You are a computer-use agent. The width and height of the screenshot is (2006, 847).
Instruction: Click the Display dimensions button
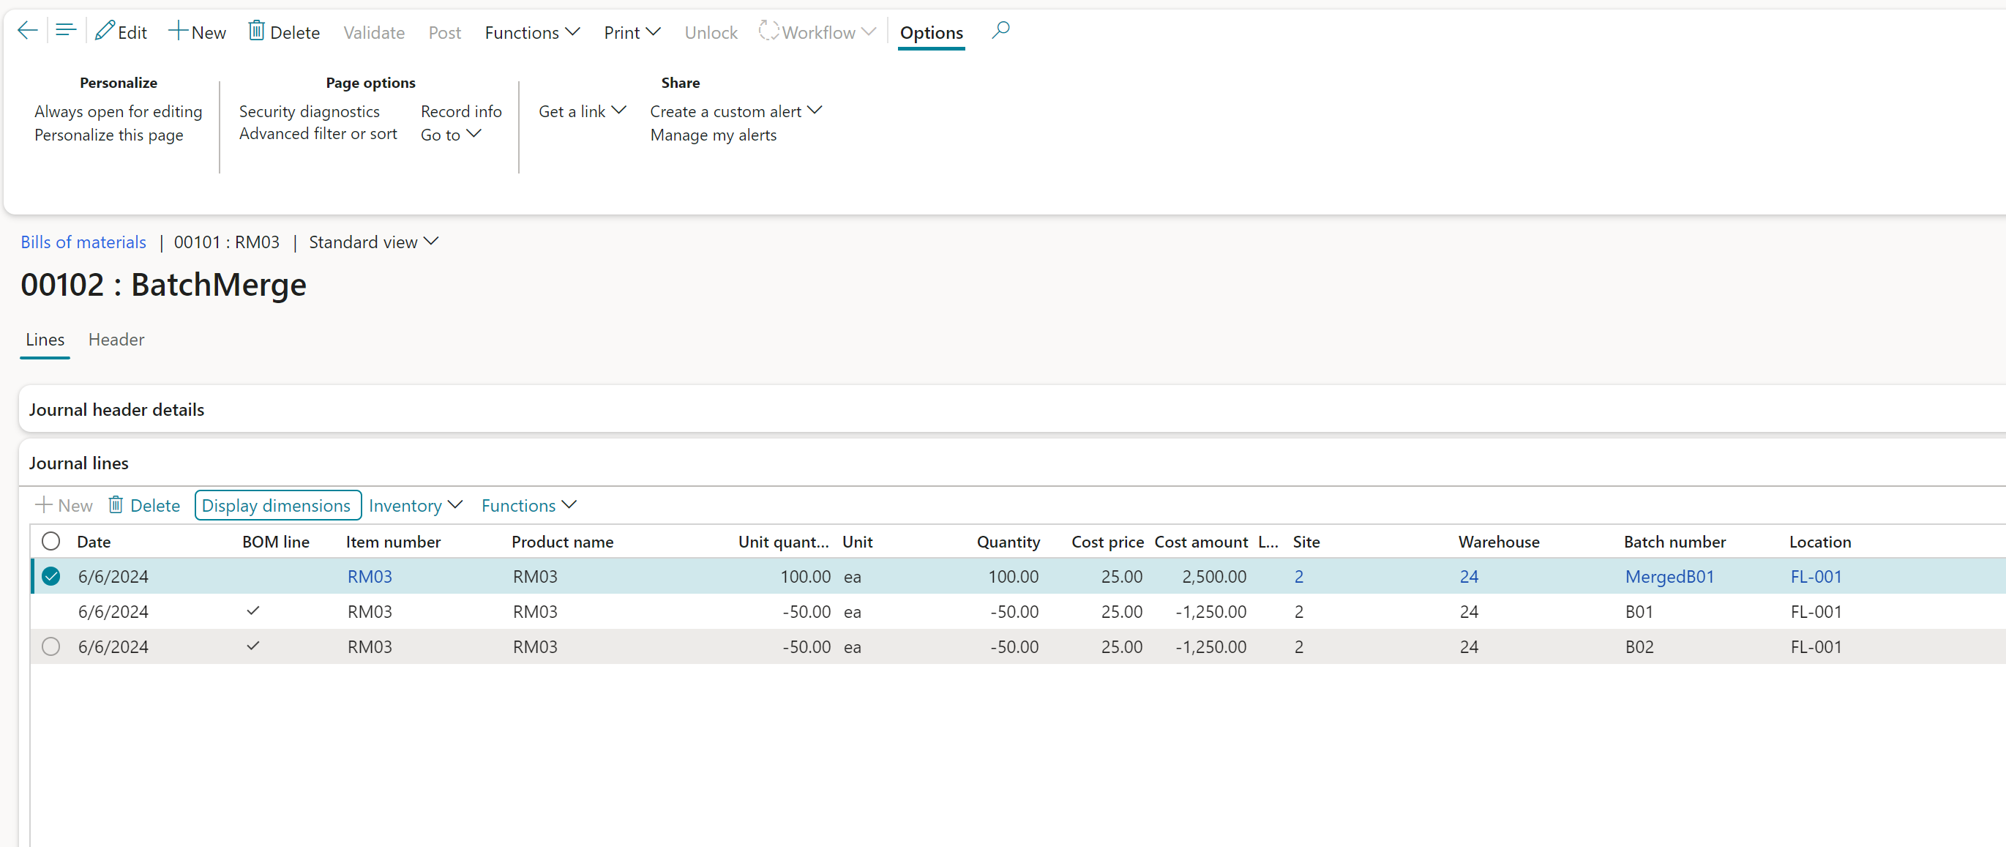tap(277, 506)
